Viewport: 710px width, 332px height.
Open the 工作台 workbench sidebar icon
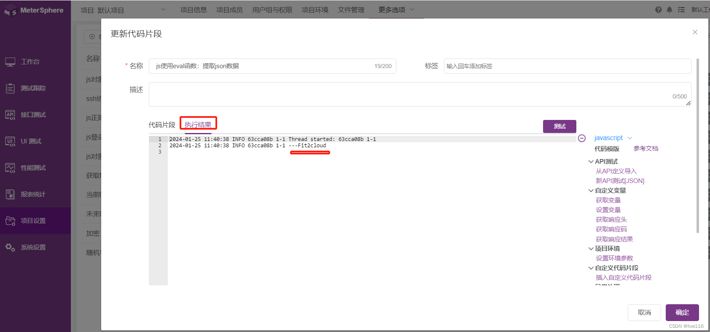pyautogui.click(x=10, y=62)
